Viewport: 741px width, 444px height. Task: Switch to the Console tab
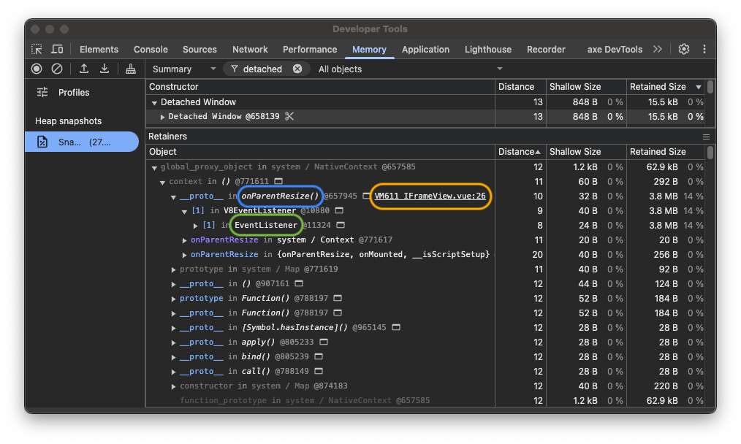[151, 49]
